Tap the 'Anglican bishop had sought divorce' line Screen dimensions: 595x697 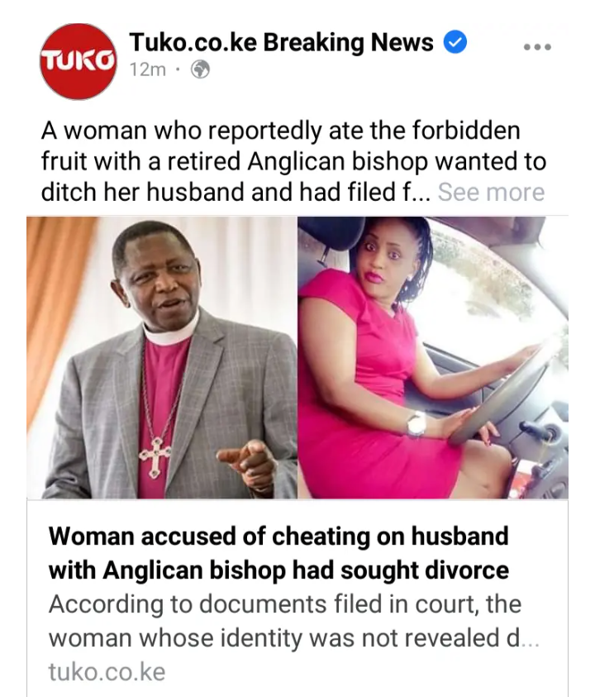coord(278,570)
